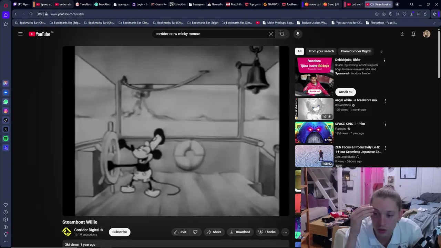
Task: Open Easy Setup sliders icon
Action: [x=418, y=14]
